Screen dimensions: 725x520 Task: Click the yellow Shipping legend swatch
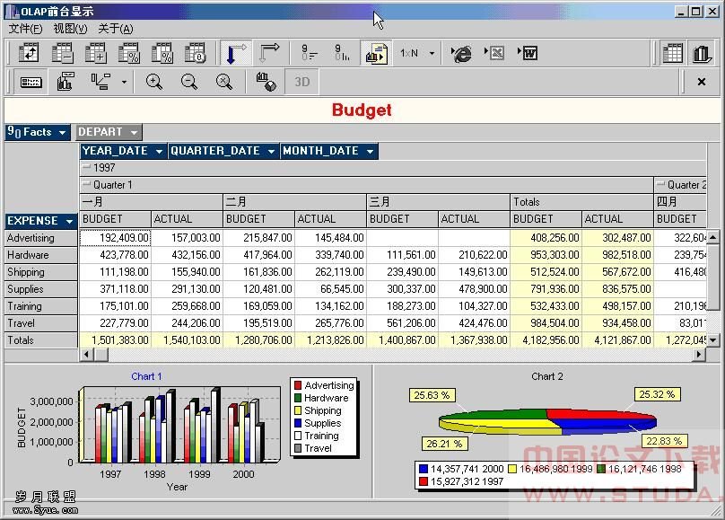click(298, 410)
